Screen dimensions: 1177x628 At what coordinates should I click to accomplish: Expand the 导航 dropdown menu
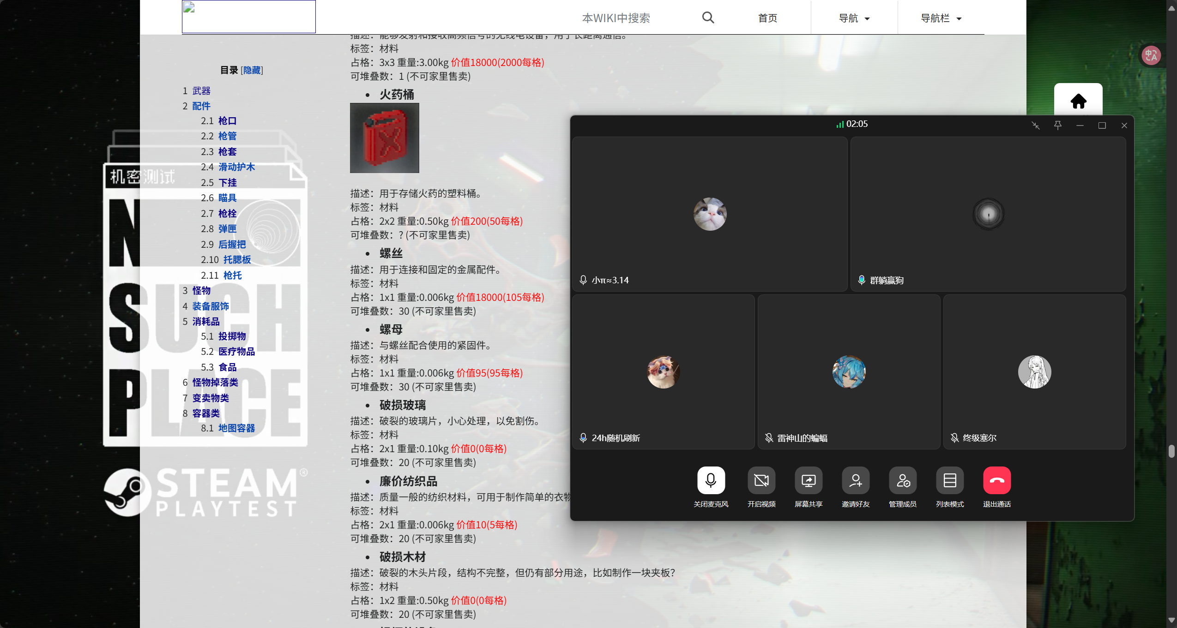[x=854, y=18]
